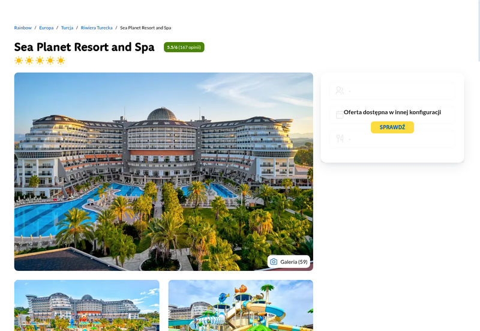This screenshot has width=480, height=331.
Task: Open the main hotel aerial photo
Action: tap(163, 172)
